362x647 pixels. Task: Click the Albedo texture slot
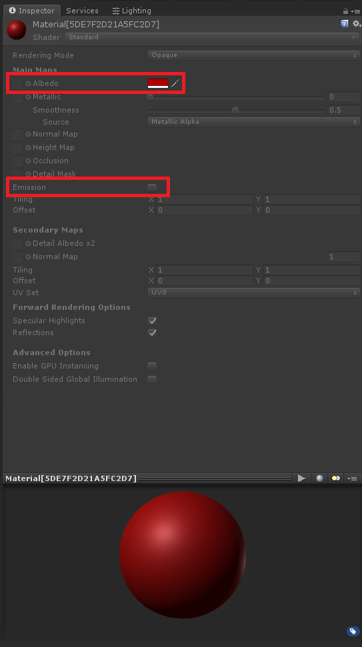(17, 83)
